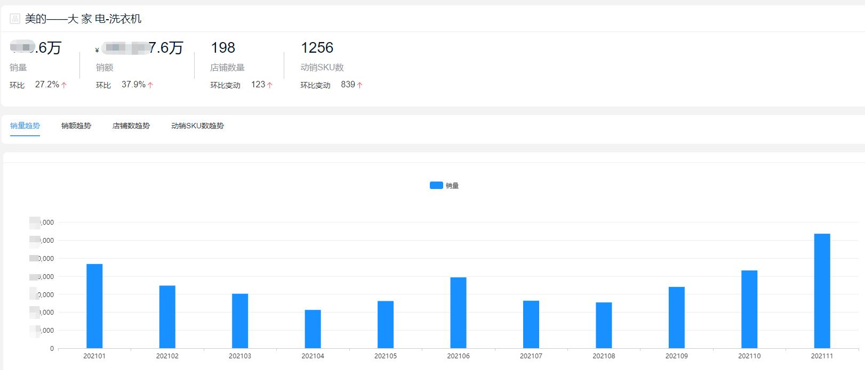
Task: Show the 动销SKU数趋势 tab
Action: [197, 126]
